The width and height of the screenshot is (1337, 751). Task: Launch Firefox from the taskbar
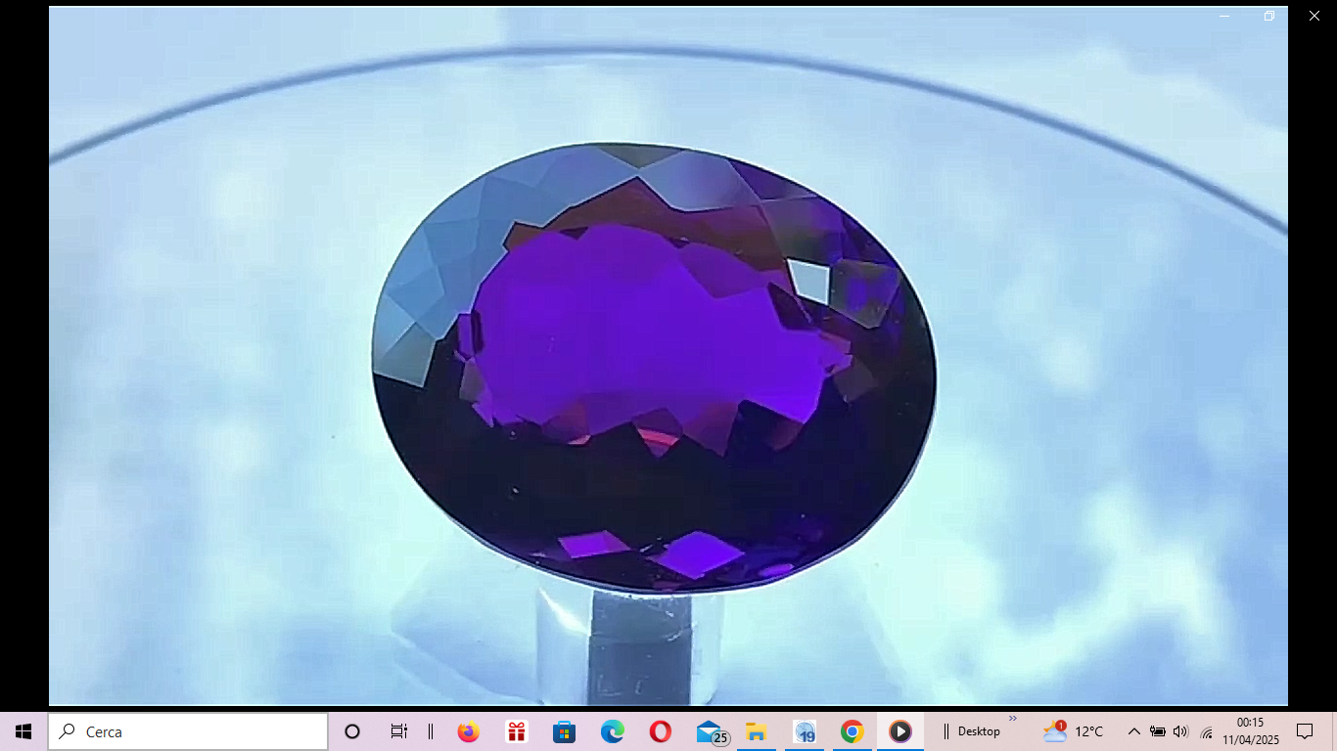(468, 731)
